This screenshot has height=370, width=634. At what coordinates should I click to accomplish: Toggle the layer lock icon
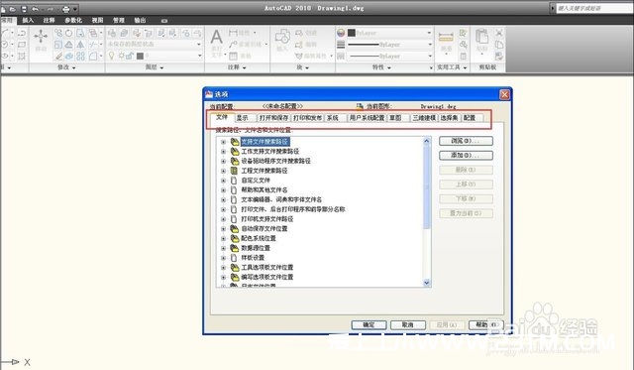click(x=130, y=56)
